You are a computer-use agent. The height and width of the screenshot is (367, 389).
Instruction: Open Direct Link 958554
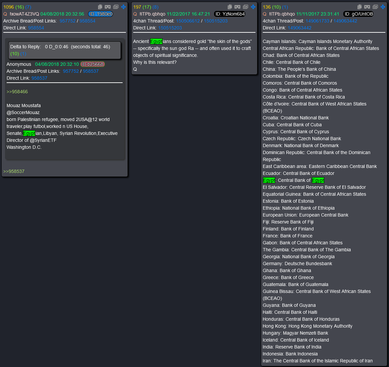tap(36, 28)
